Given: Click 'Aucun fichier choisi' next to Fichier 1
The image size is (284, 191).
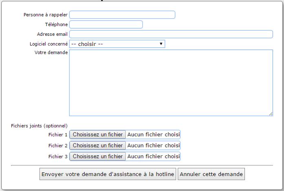Looking at the screenshot, I should pyautogui.click(x=153, y=135).
